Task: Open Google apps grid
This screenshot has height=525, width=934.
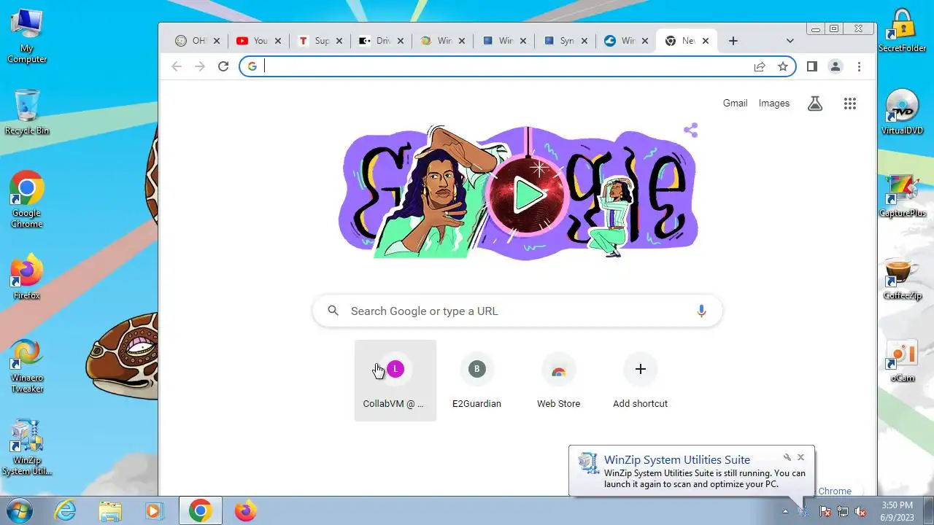Action: 849,104
